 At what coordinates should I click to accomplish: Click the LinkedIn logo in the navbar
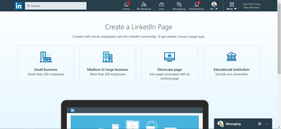[19, 6]
